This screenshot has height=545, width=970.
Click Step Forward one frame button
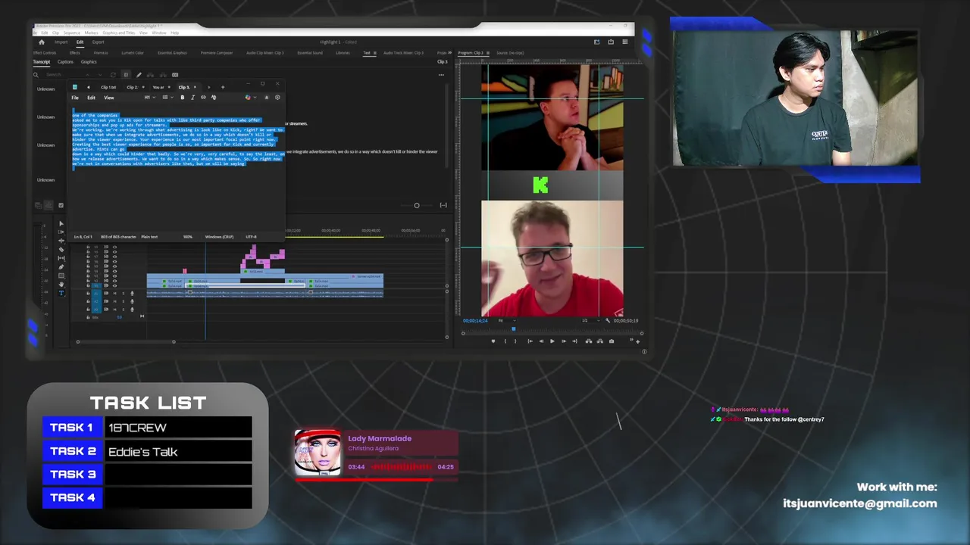[563, 341]
